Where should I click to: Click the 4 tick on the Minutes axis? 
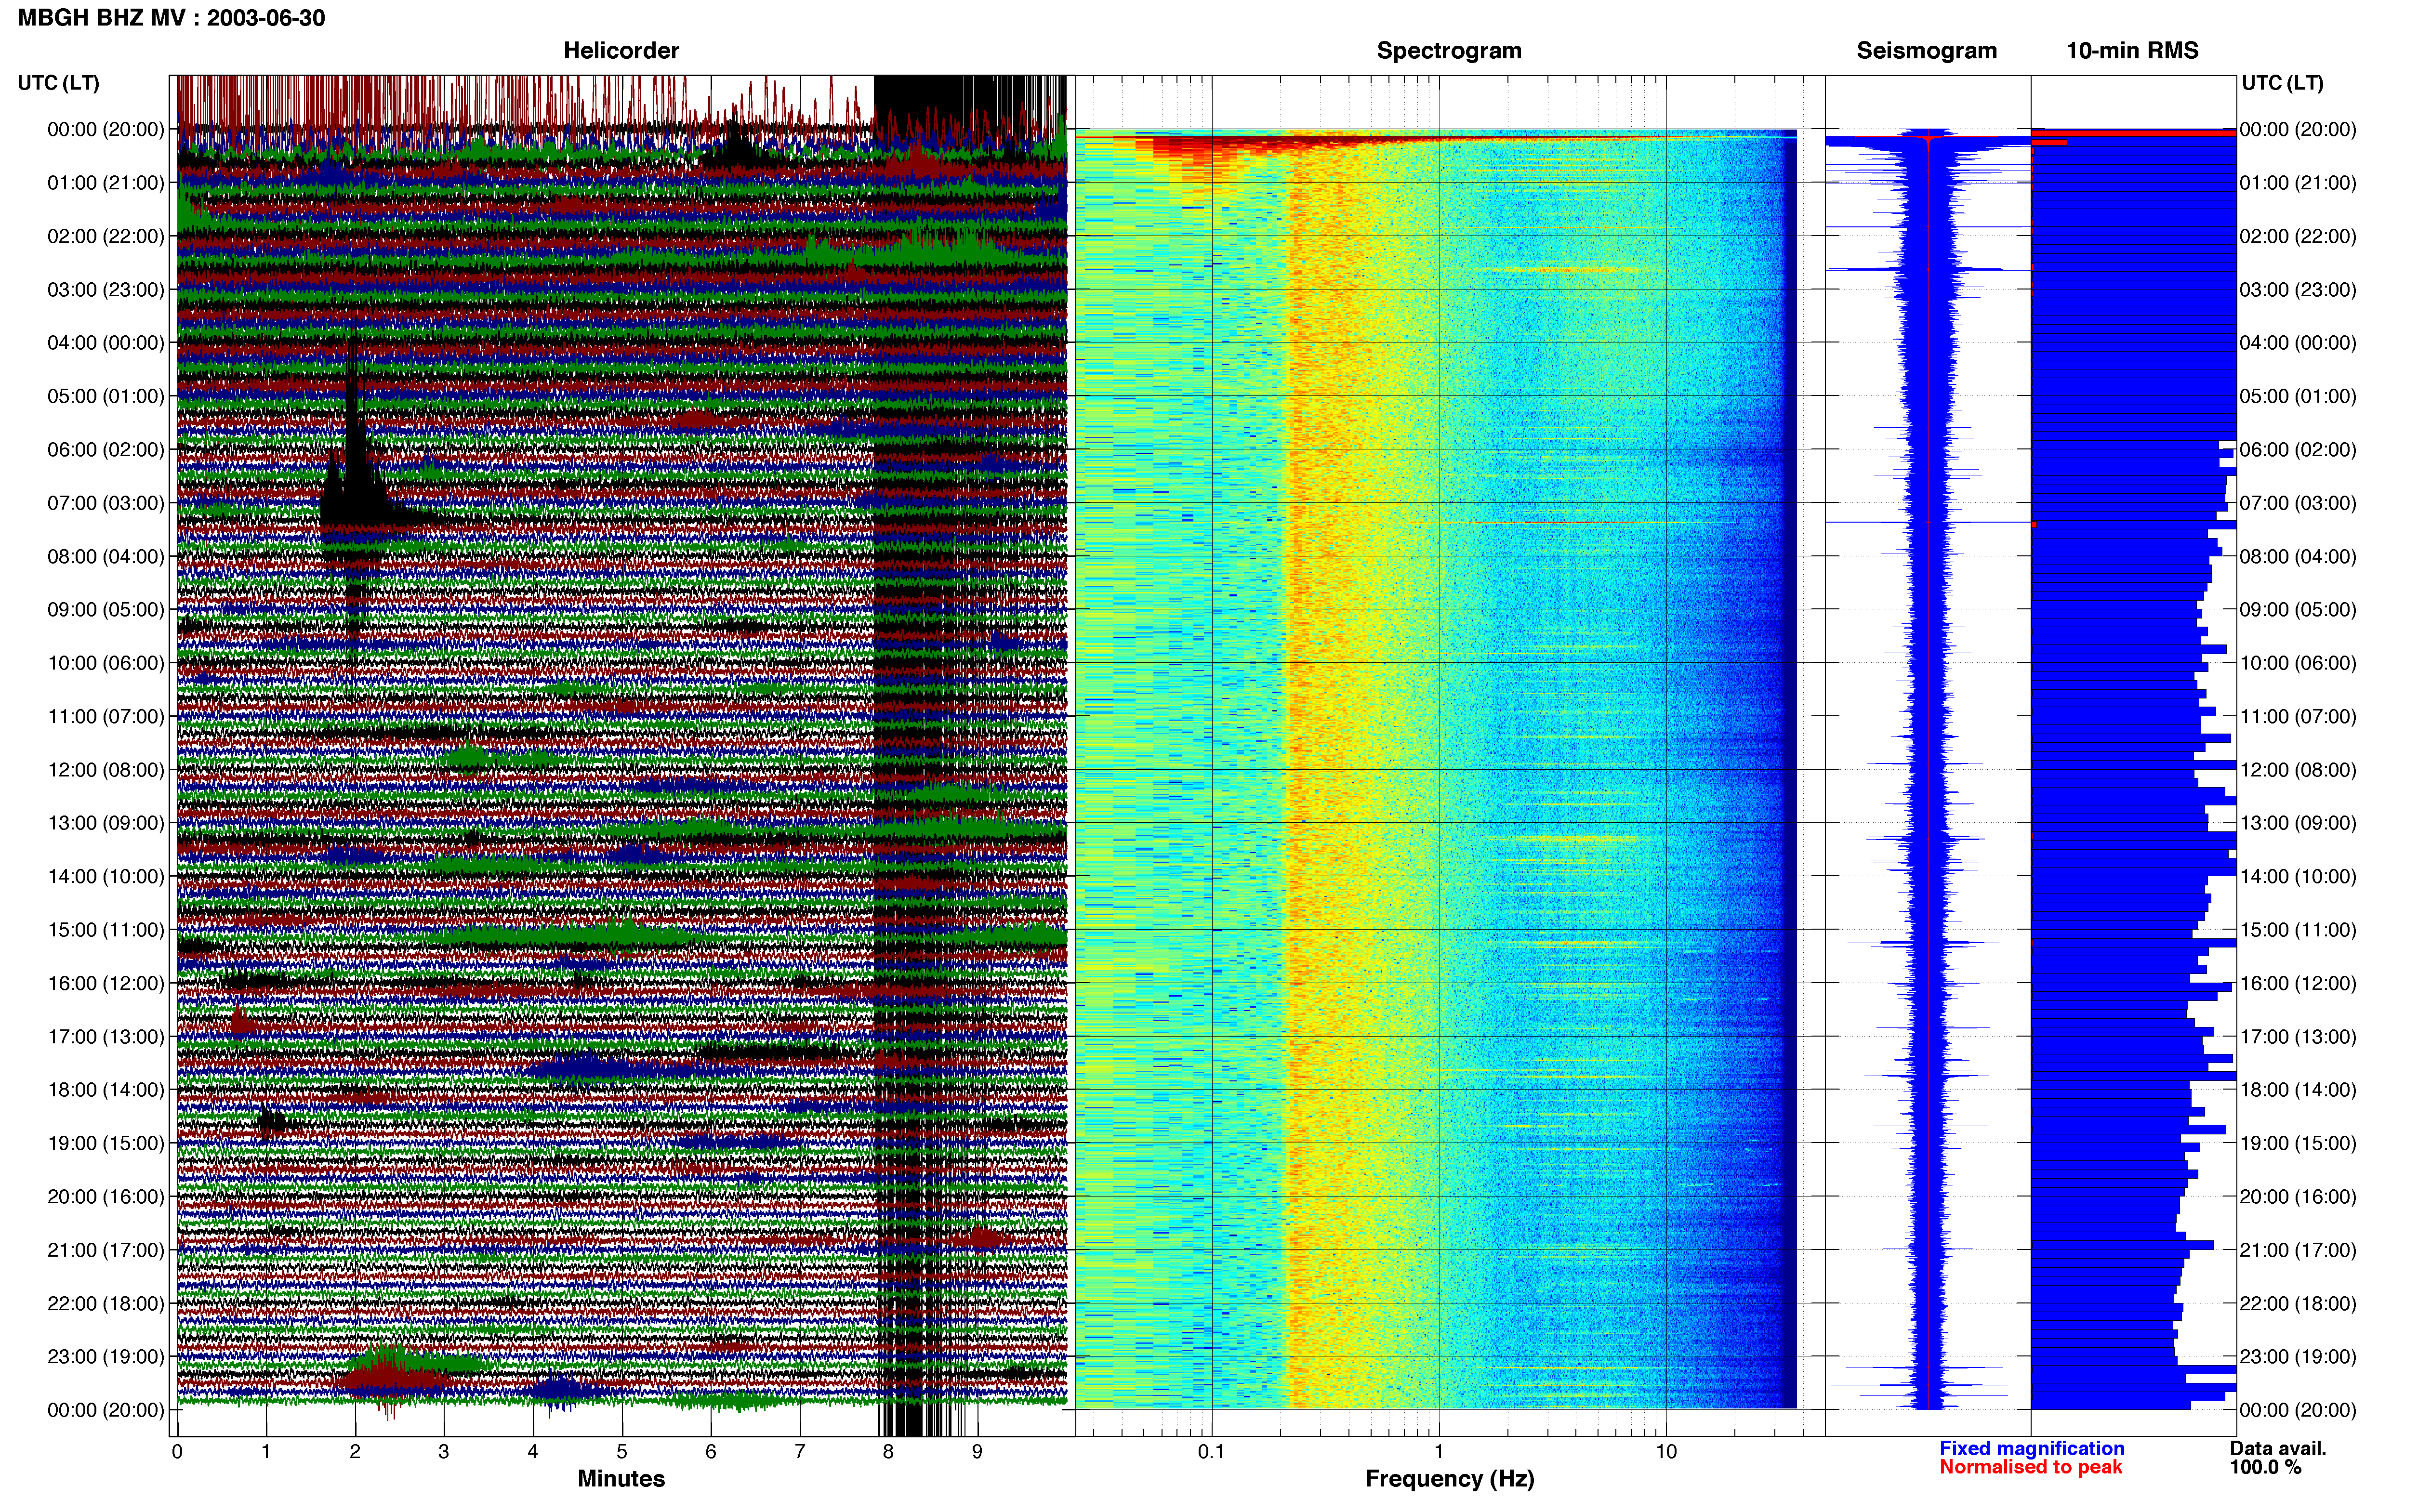click(533, 1452)
